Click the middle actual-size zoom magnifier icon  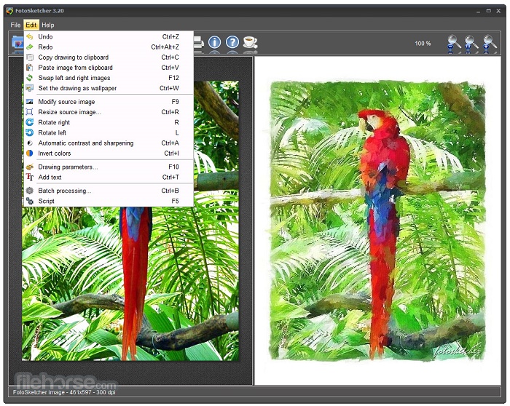point(472,44)
